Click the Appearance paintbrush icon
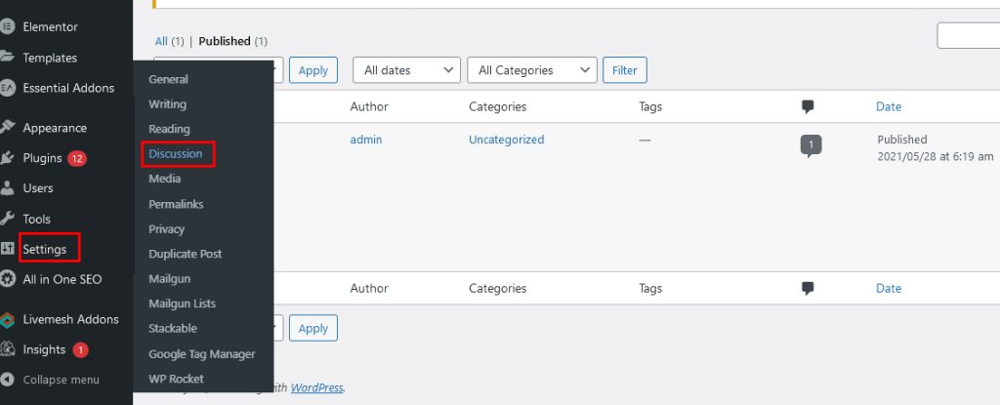The width and height of the screenshot is (1000, 405). (7, 127)
